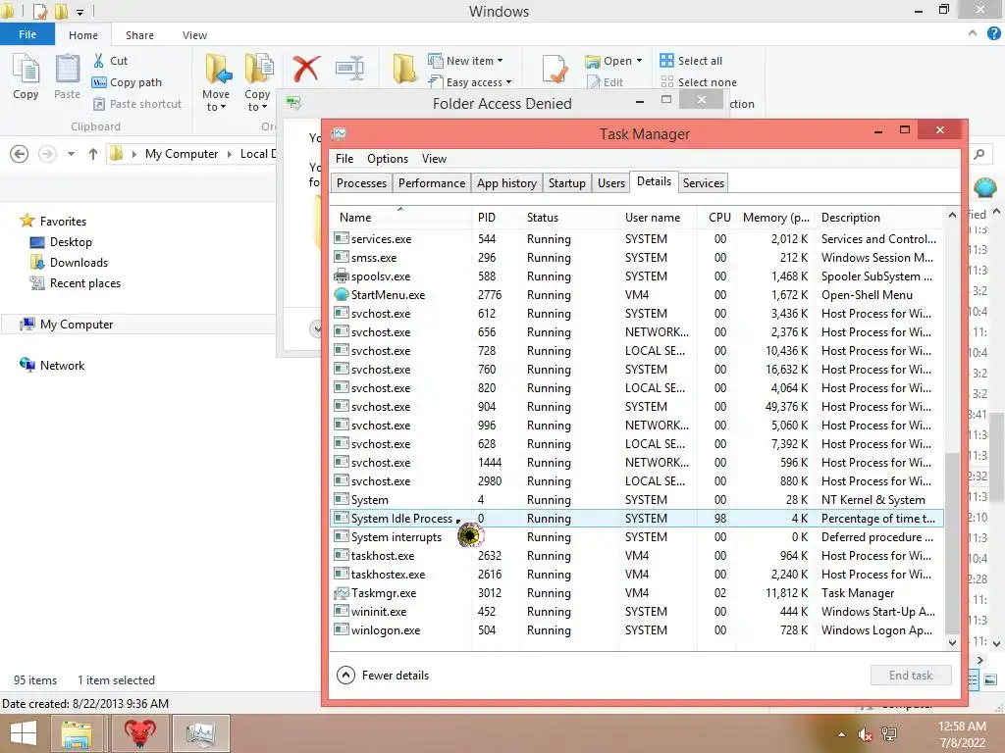Click the New folder icon in ribbon
The width and height of the screenshot is (1005, 753).
[x=404, y=69]
